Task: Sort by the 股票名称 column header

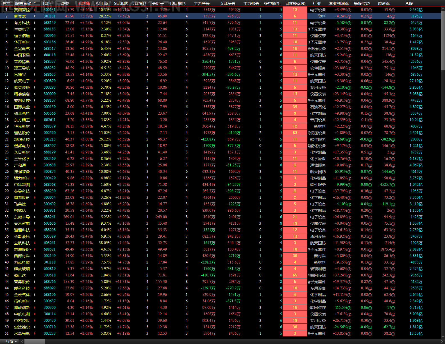Action: [23, 3]
